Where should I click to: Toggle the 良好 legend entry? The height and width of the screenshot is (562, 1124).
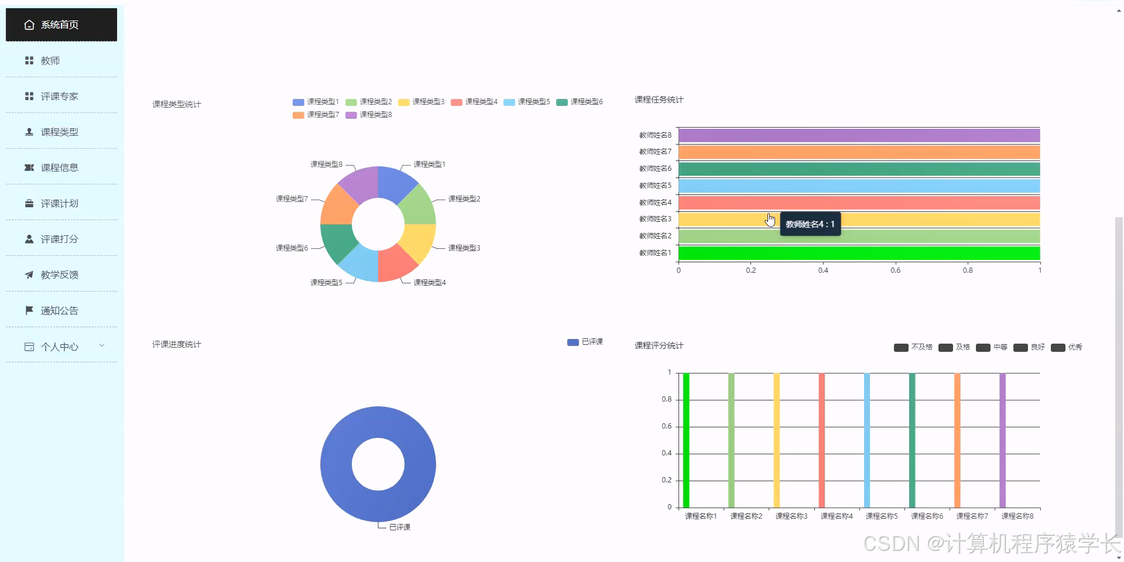coord(1029,347)
